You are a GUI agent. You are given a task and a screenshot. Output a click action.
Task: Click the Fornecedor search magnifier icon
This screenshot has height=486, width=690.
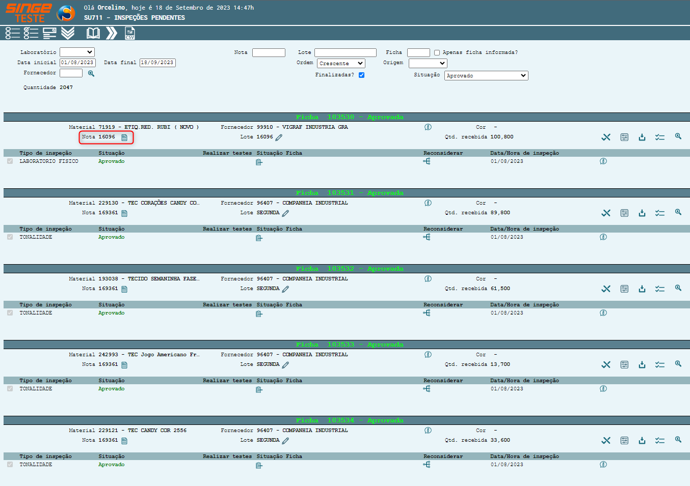[91, 73]
